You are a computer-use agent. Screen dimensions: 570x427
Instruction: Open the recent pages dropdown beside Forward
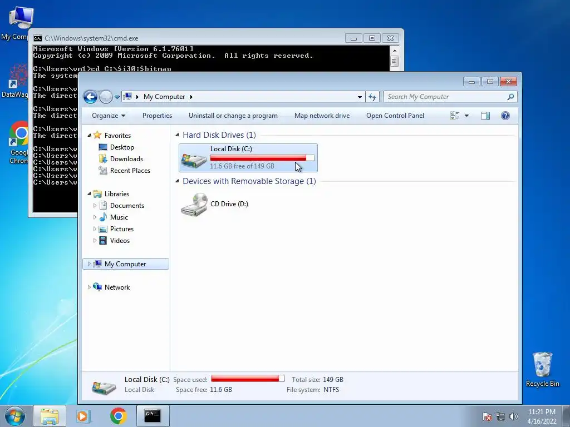tap(117, 97)
